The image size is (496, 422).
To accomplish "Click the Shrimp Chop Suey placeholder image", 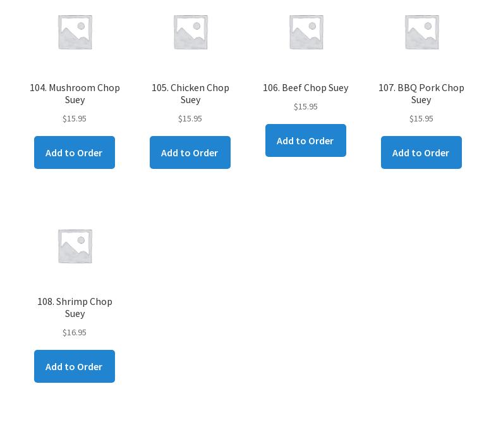I will click(75, 245).
